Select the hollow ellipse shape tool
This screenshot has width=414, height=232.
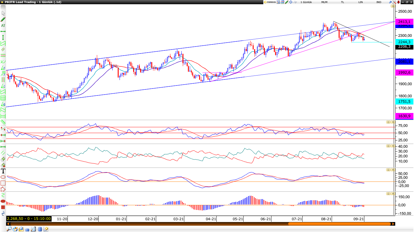click(3, 177)
